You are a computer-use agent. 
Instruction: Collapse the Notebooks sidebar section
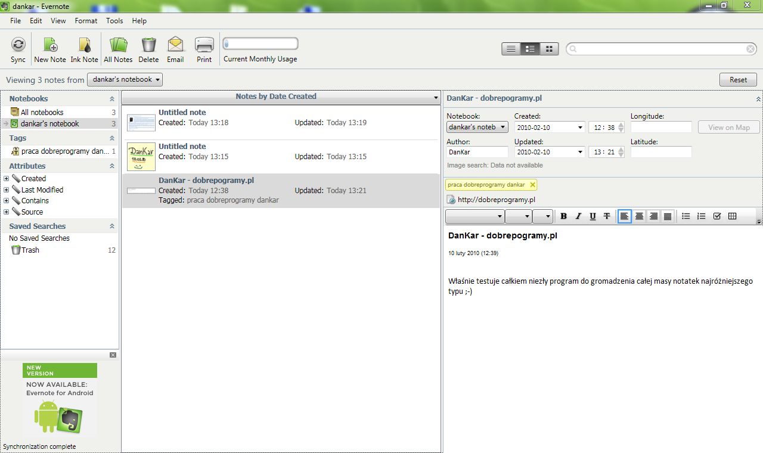111,99
